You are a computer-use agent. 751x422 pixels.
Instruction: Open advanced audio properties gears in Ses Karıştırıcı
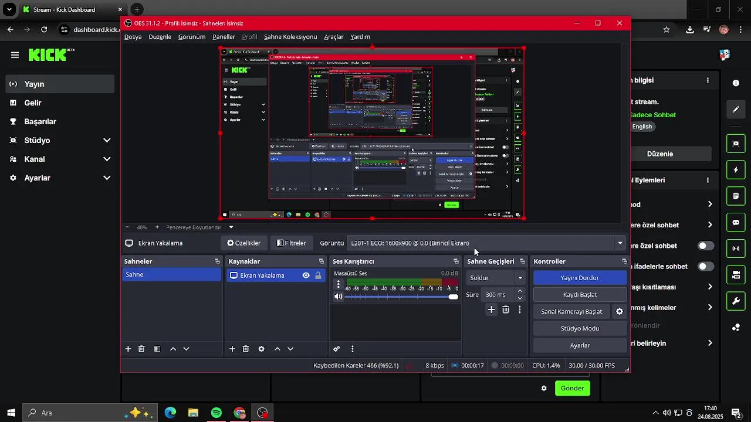point(337,349)
